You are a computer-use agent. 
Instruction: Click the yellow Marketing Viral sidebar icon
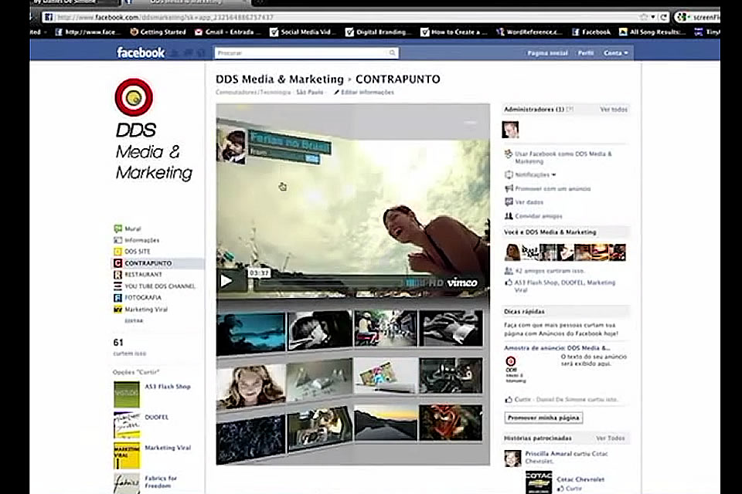[117, 310]
